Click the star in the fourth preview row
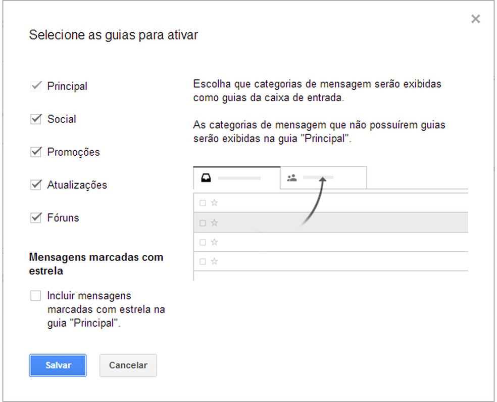 pos(214,261)
